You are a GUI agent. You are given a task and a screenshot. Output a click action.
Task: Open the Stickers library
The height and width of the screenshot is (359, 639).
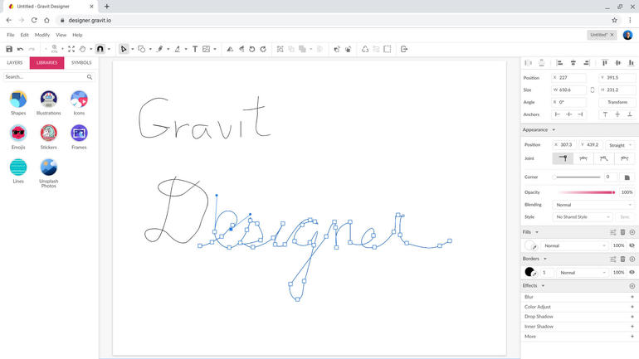[48, 137]
